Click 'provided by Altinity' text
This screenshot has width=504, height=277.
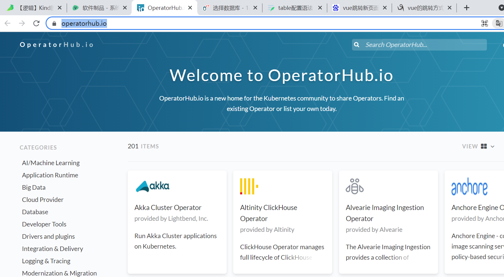pos(267,230)
